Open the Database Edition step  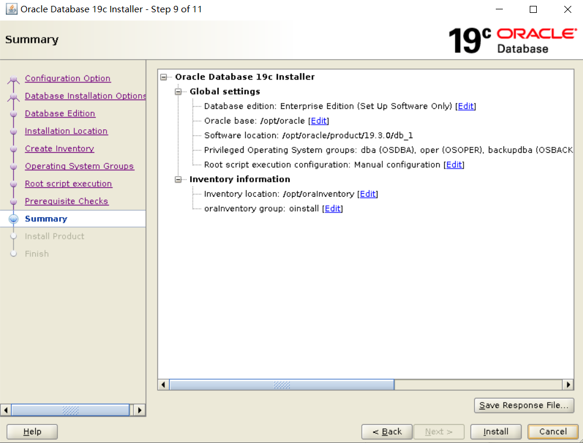pyautogui.click(x=60, y=114)
